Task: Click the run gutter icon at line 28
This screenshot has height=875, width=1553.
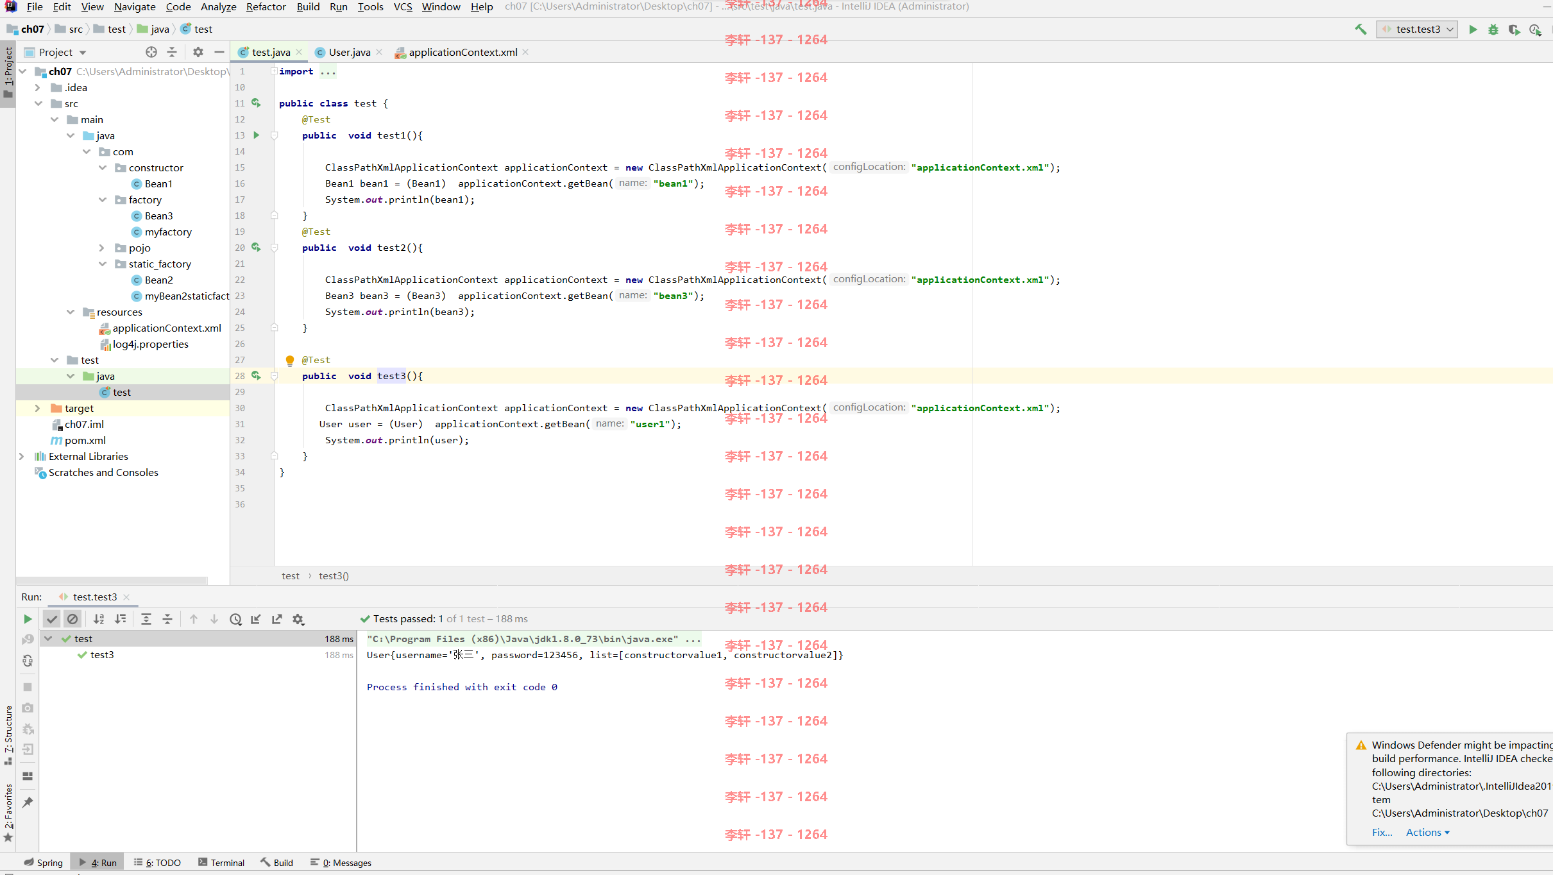Action: [256, 375]
